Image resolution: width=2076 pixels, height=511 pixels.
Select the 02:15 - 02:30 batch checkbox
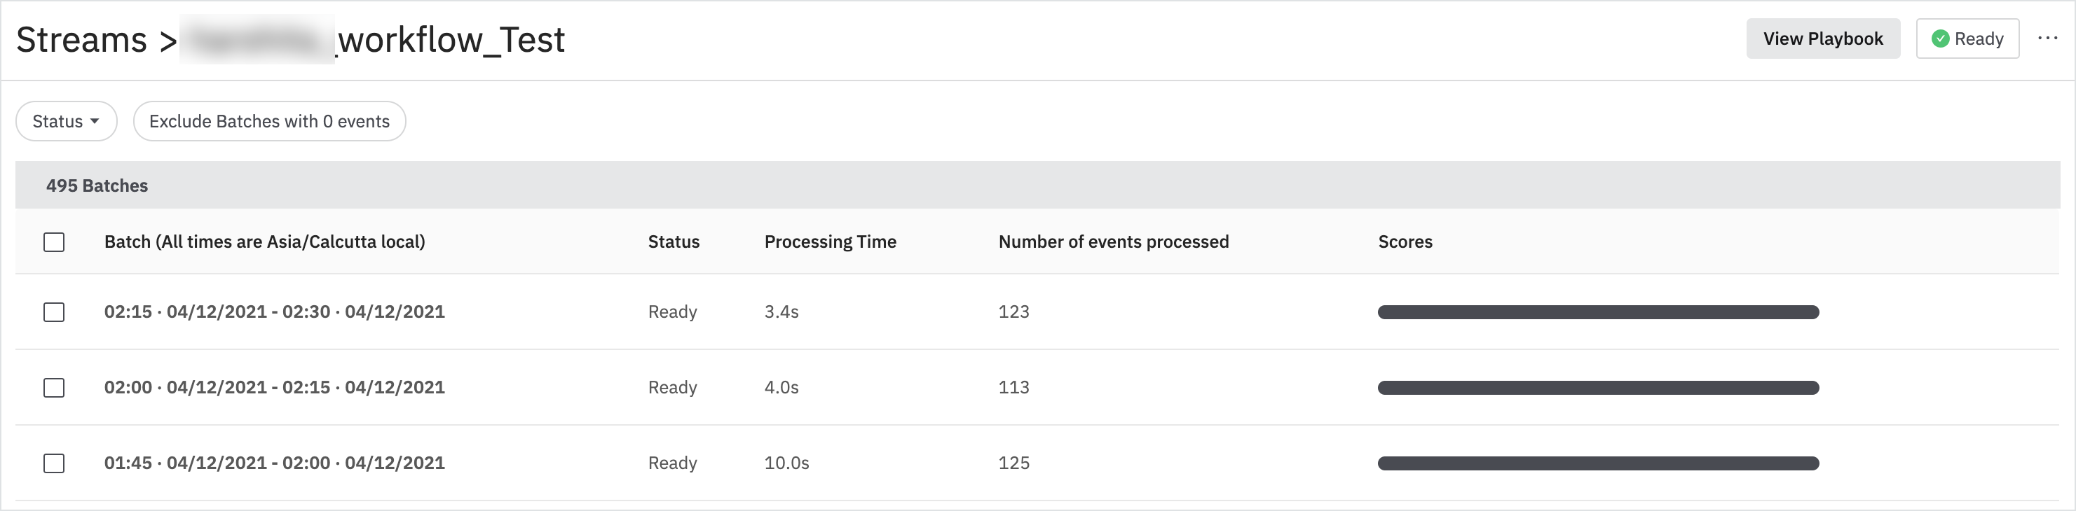click(54, 312)
